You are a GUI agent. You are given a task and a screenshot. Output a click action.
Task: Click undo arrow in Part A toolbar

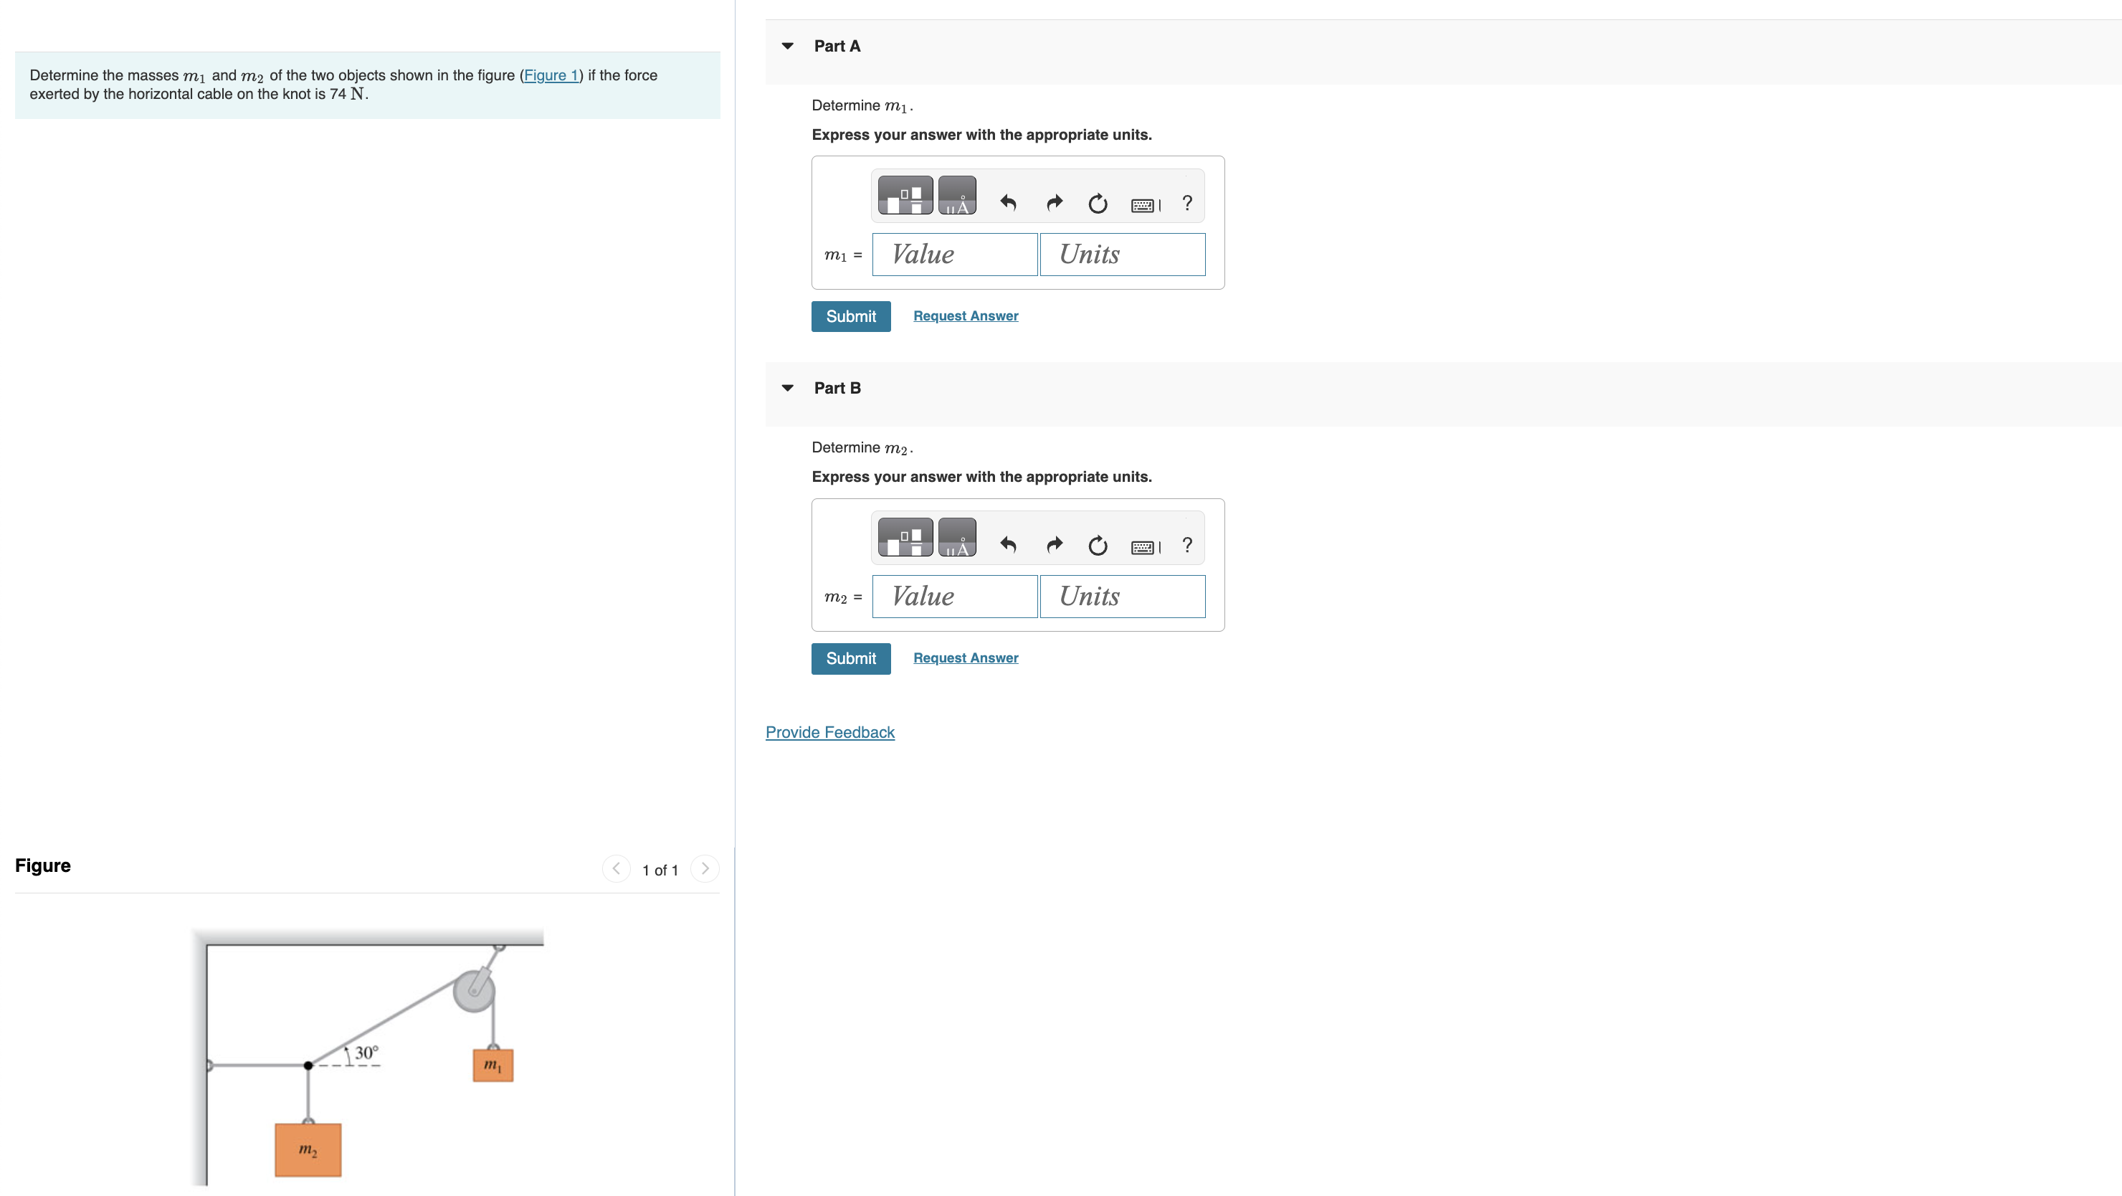coord(1007,203)
